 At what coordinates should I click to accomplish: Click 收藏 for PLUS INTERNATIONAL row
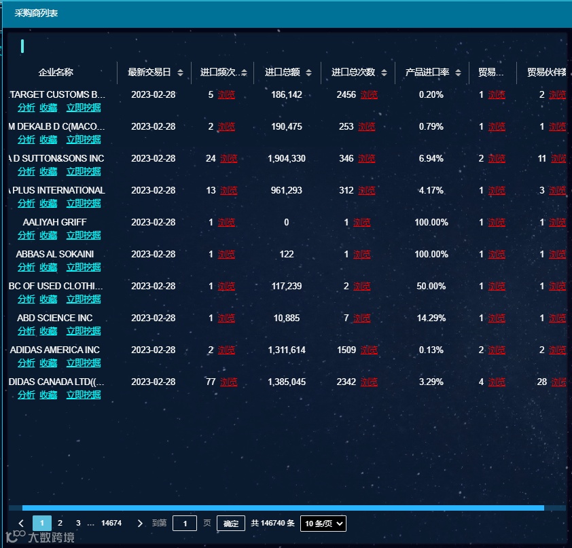(x=48, y=204)
